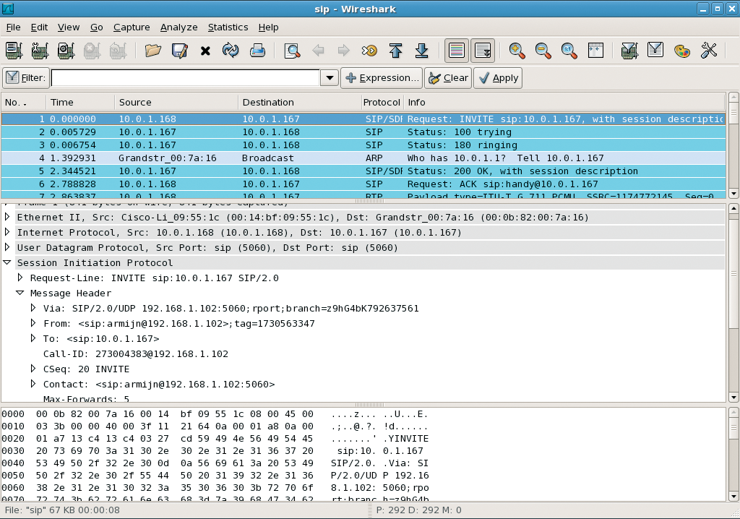Zoom out packet text icon

click(543, 50)
